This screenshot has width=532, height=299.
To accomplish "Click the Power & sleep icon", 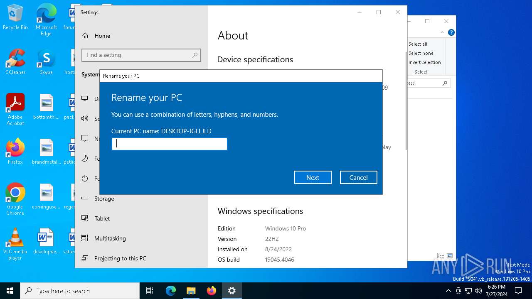I will (x=85, y=178).
